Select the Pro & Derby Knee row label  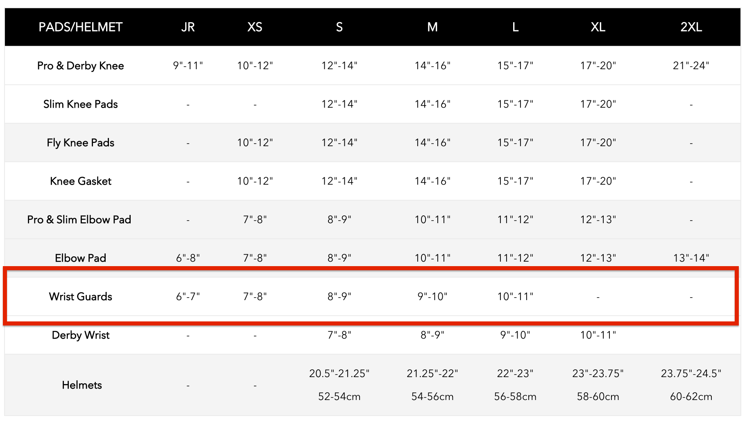point(81,66)
